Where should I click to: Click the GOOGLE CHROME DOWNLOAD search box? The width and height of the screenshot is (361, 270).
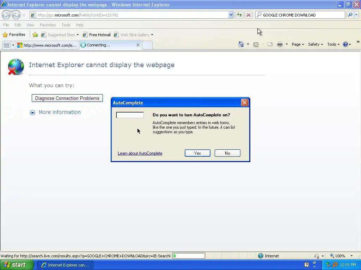(300, 15)
